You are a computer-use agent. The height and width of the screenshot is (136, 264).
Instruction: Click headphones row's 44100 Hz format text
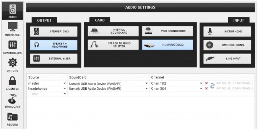[235, 89]
